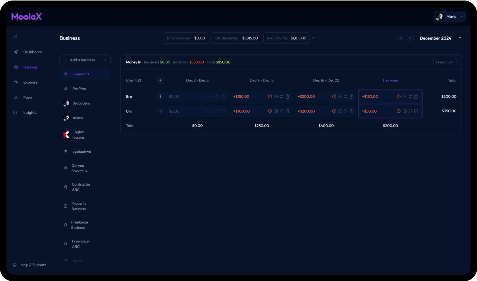Select the Contractor ABC business
Image resolution: width=477 pixels, height=281 pixels.
coord(85,187)
